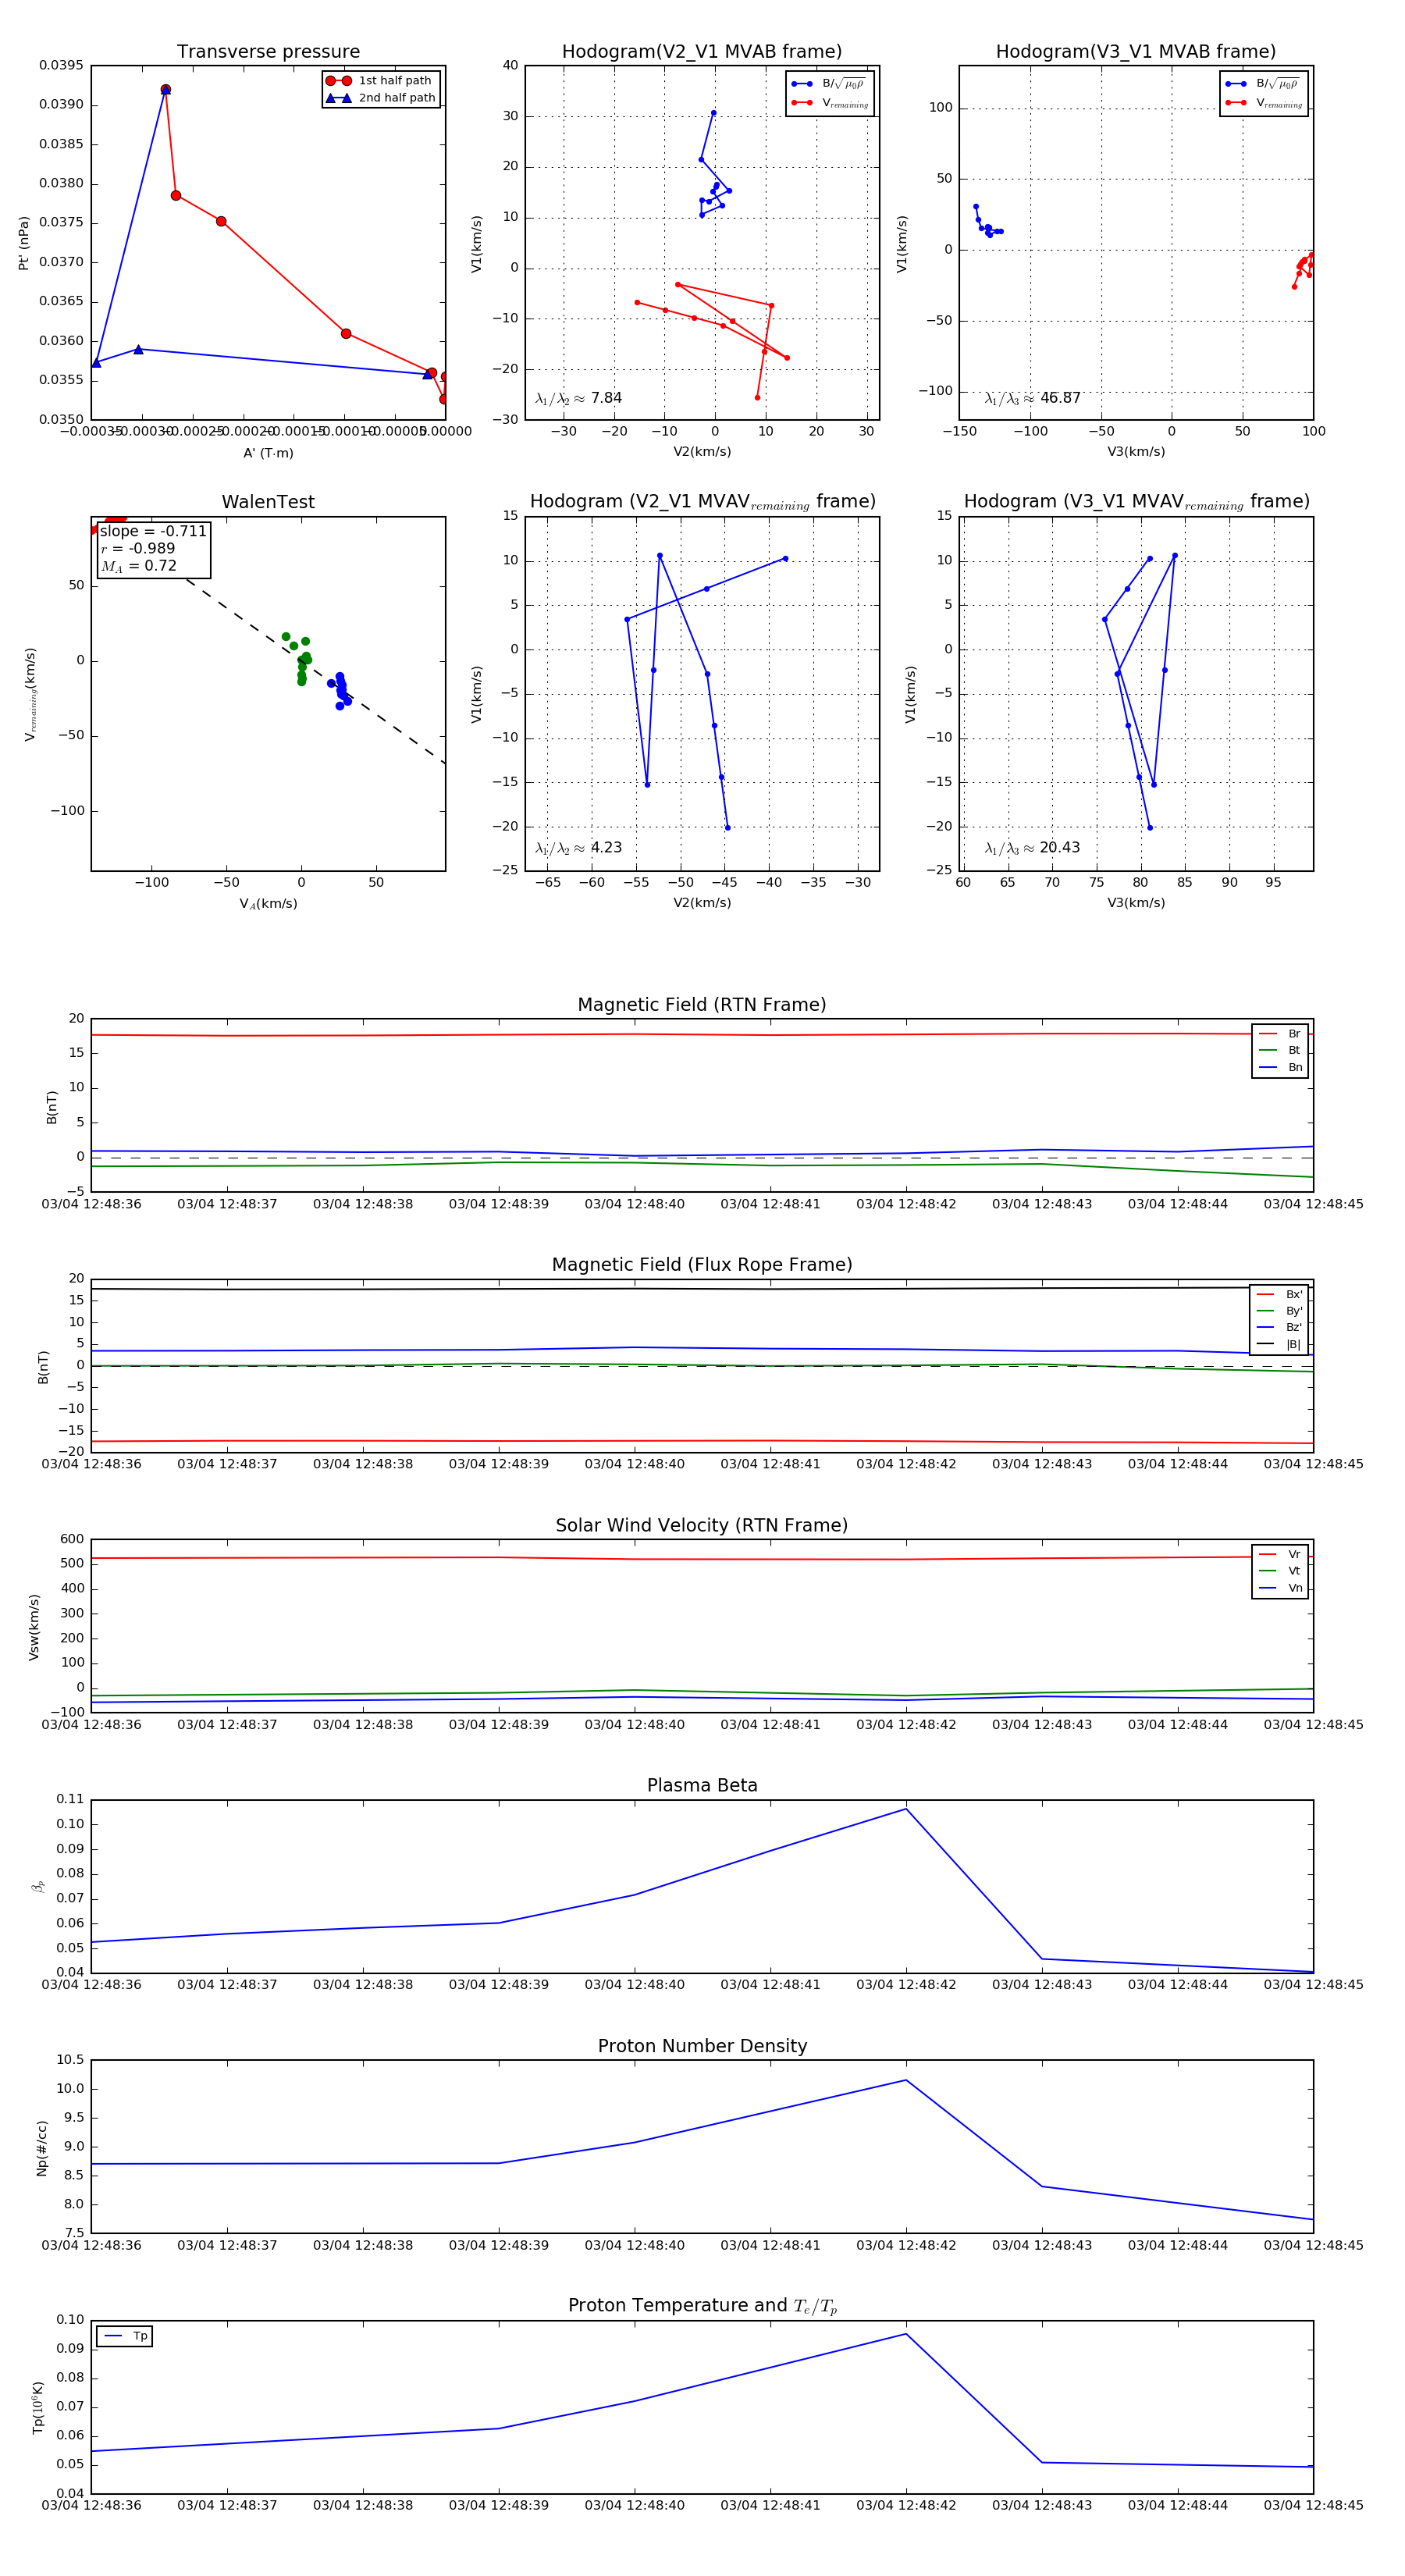
Task: Click the eigenvalue ratio annotation 7.84
Action: 579,398
